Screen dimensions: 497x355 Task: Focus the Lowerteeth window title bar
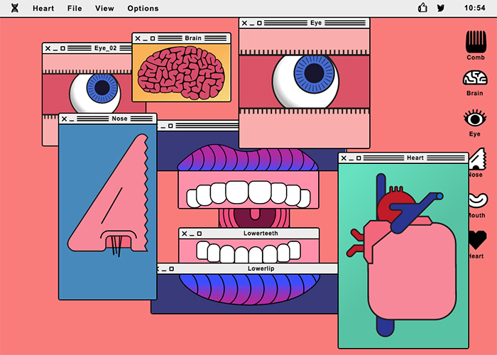coord(261,233)
